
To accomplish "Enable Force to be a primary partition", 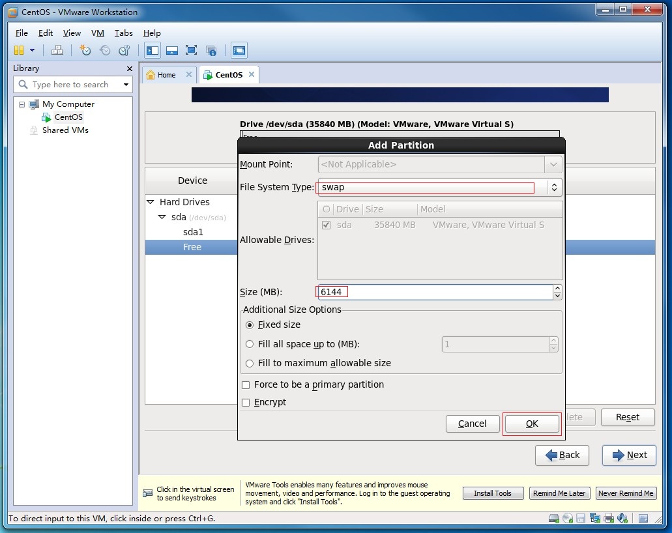I will click(x=246, y=384).
